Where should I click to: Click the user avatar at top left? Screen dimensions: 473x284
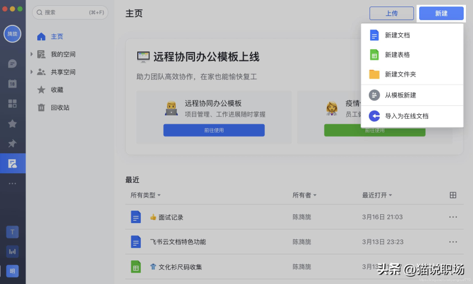(12, 34)
